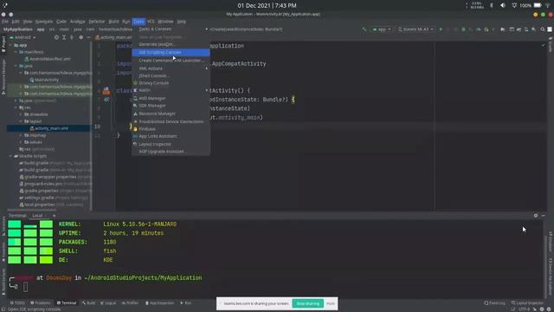Open the Android project view dropdown
554x312 pixels.
(23, 37)
